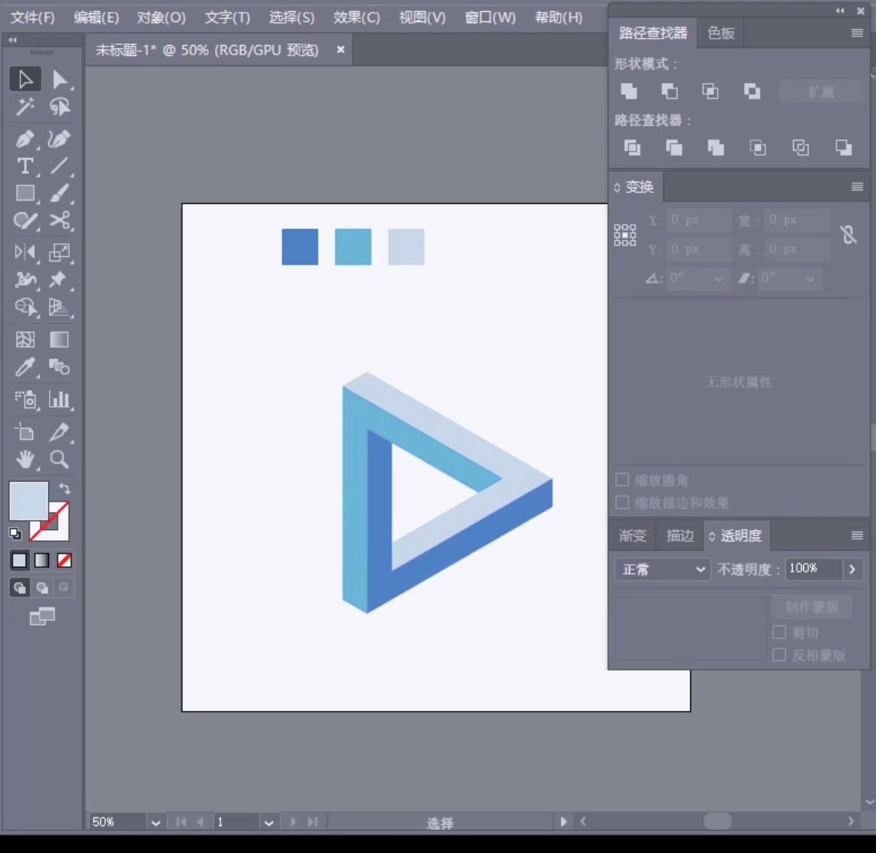
Task: Apply the Minus Back pathfinder icon
Action: point(844,148)
